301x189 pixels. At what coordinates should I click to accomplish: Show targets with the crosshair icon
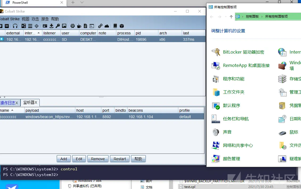tap(37, 26)
